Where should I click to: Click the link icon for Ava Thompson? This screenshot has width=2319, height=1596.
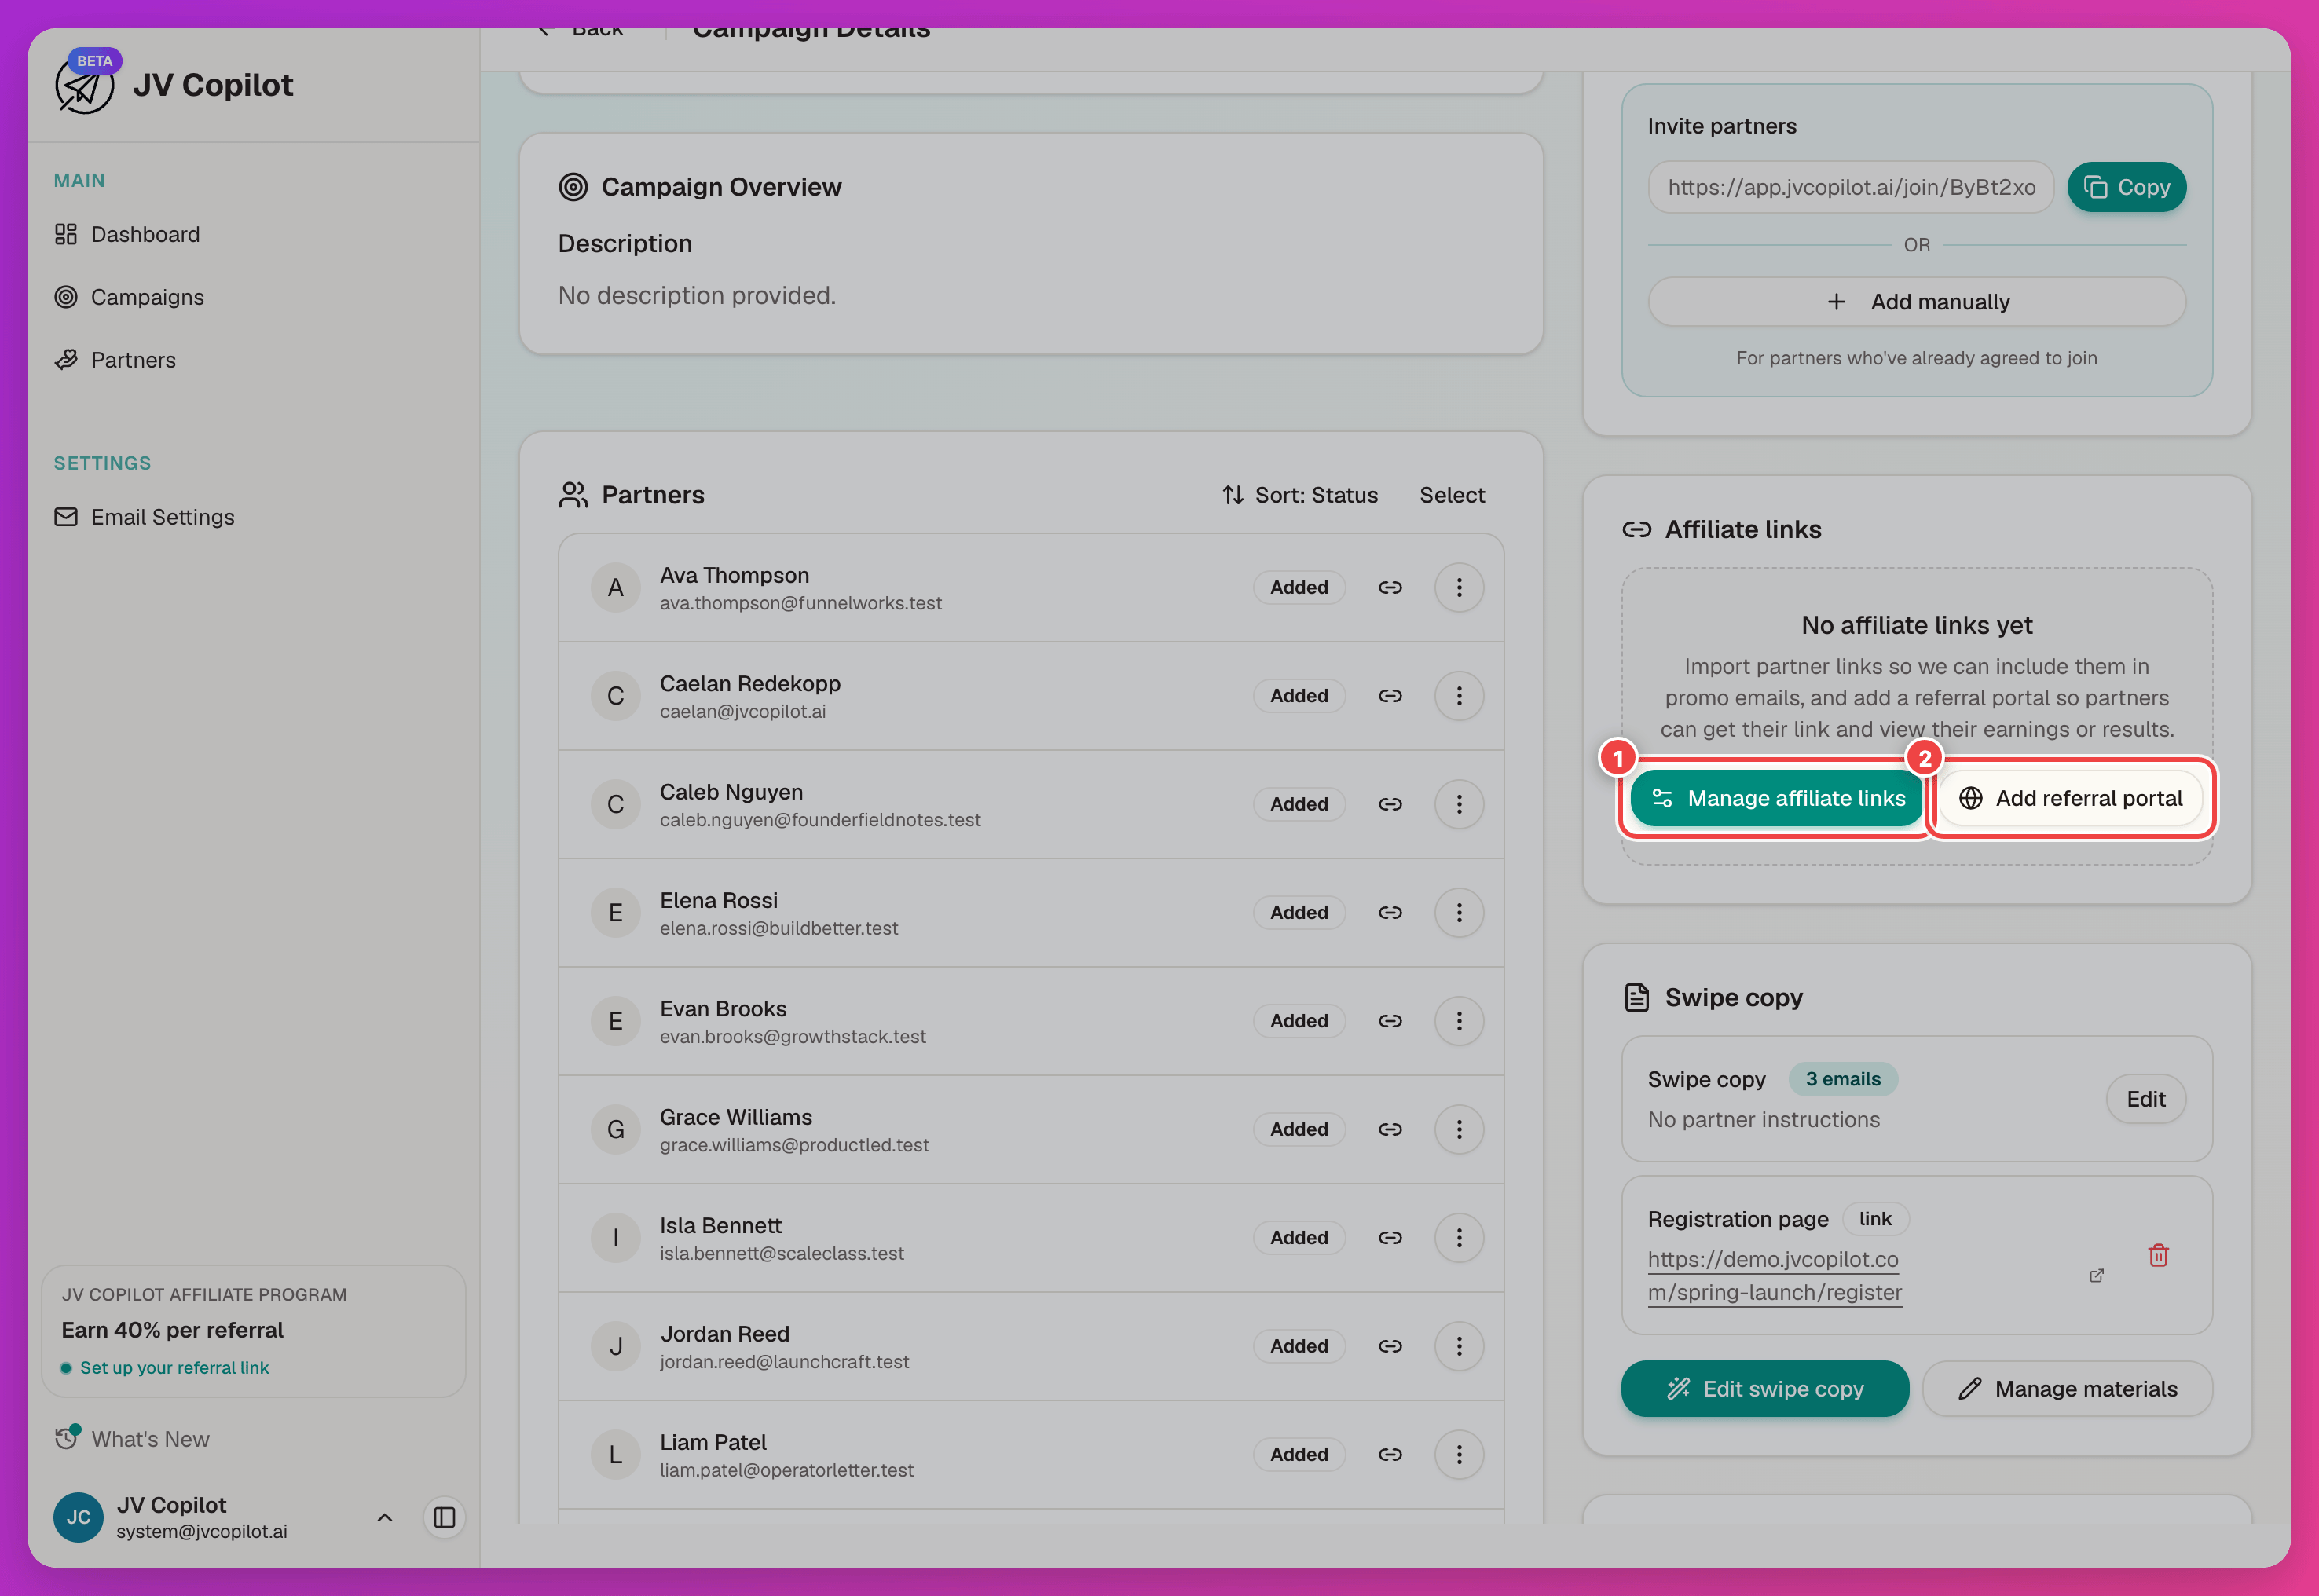[1390, 588]
